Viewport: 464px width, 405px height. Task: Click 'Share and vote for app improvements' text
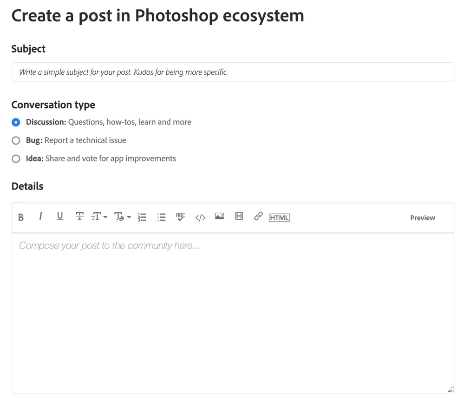tap(111, 158)
